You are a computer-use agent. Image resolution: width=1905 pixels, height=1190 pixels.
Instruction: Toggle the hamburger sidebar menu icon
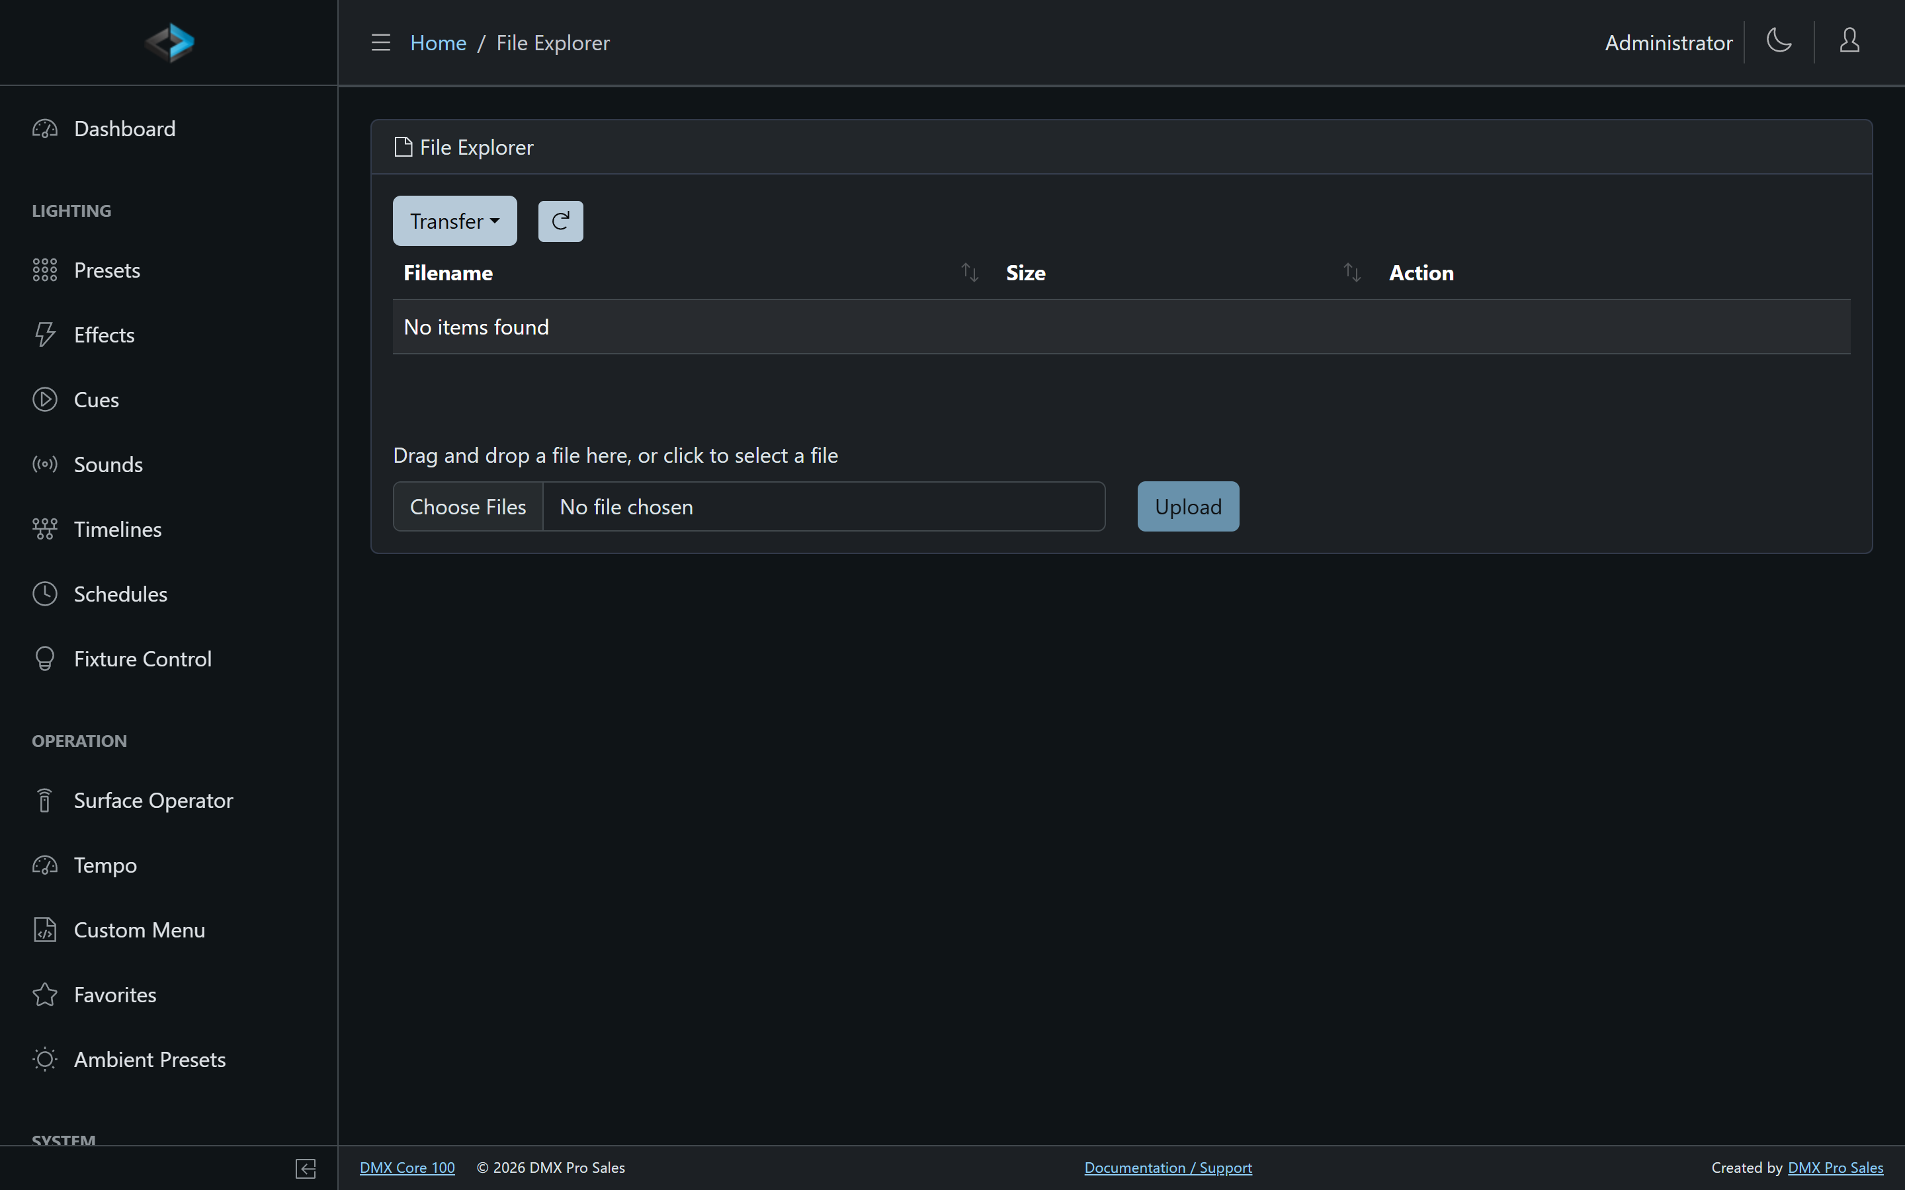(x=381, y=42)
